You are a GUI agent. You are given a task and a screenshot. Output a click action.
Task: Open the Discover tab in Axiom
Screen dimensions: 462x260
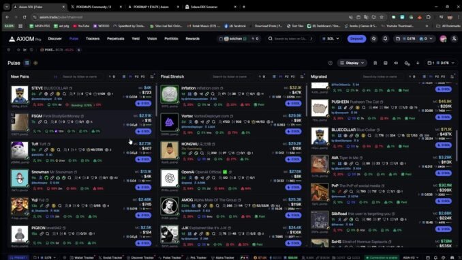pyautogui.click(x=55, y=39)
